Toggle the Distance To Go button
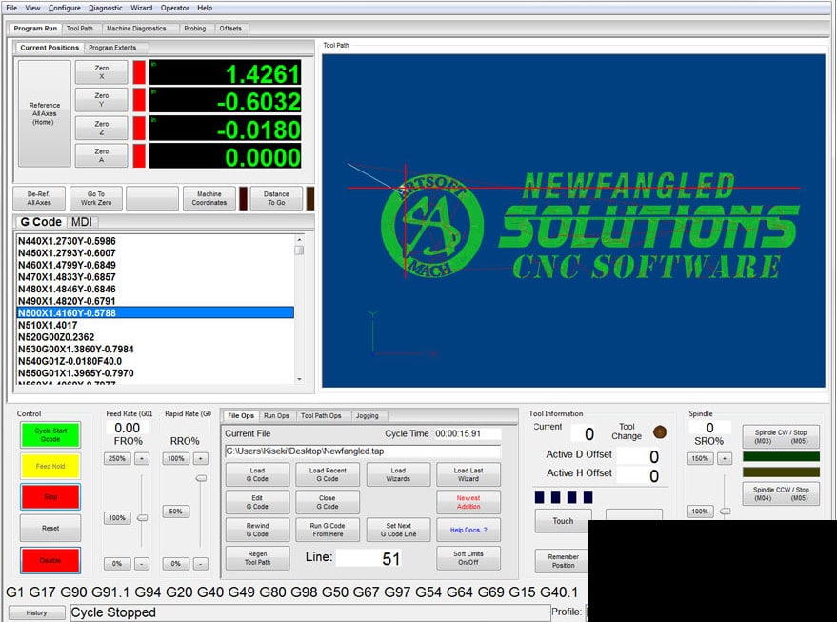 pyautogui.click(x=276, y=198)
